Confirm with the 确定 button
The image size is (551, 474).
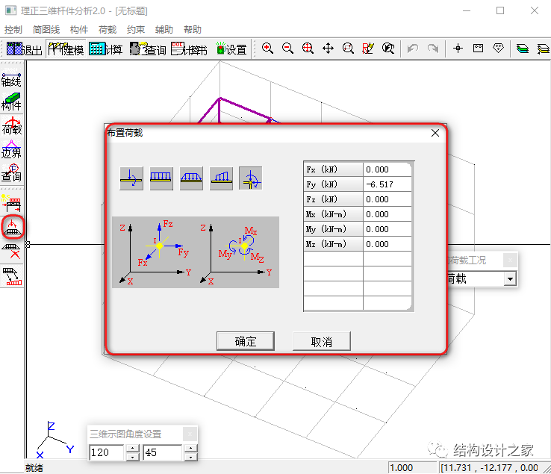[246, 341]
